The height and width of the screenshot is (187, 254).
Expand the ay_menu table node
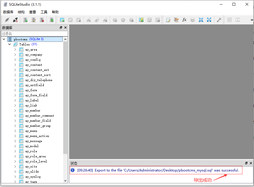click(x=15, y=131)
